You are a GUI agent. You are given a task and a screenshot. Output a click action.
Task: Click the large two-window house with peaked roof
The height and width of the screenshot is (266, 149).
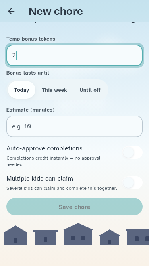pyautogui.click(x=78, y=234)
